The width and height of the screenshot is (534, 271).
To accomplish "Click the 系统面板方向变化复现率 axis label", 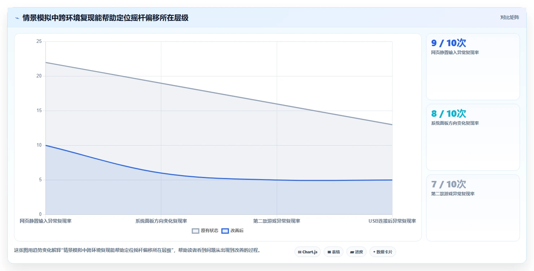I will (x=161, y=221).
